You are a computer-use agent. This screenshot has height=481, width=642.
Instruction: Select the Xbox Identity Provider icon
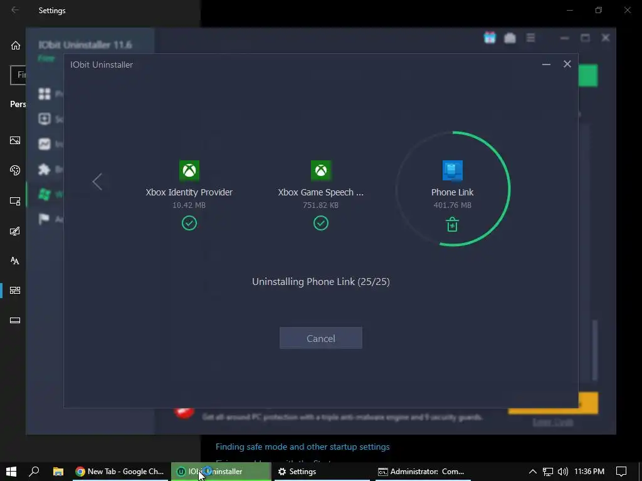tap(189, 170)
